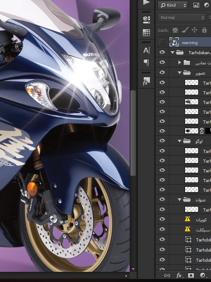This screenshot has height=282, width=211.
Task: Open the Styles fx panel icon
Action: [146, 81]
